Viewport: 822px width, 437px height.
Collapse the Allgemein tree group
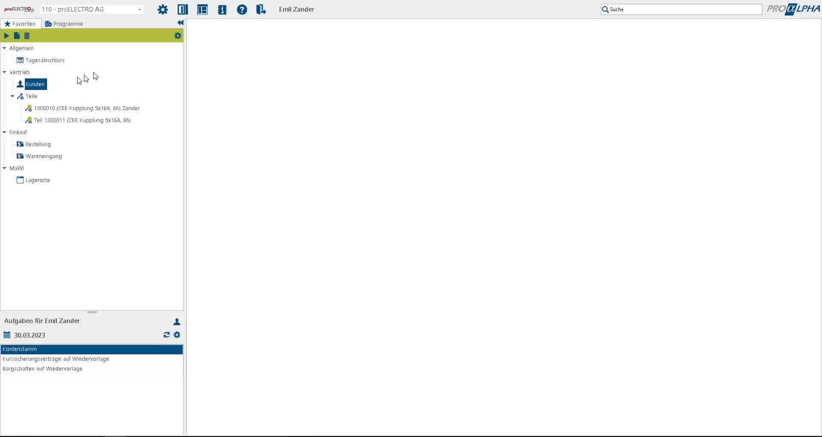pyautogui.click(x=4, y=48)
